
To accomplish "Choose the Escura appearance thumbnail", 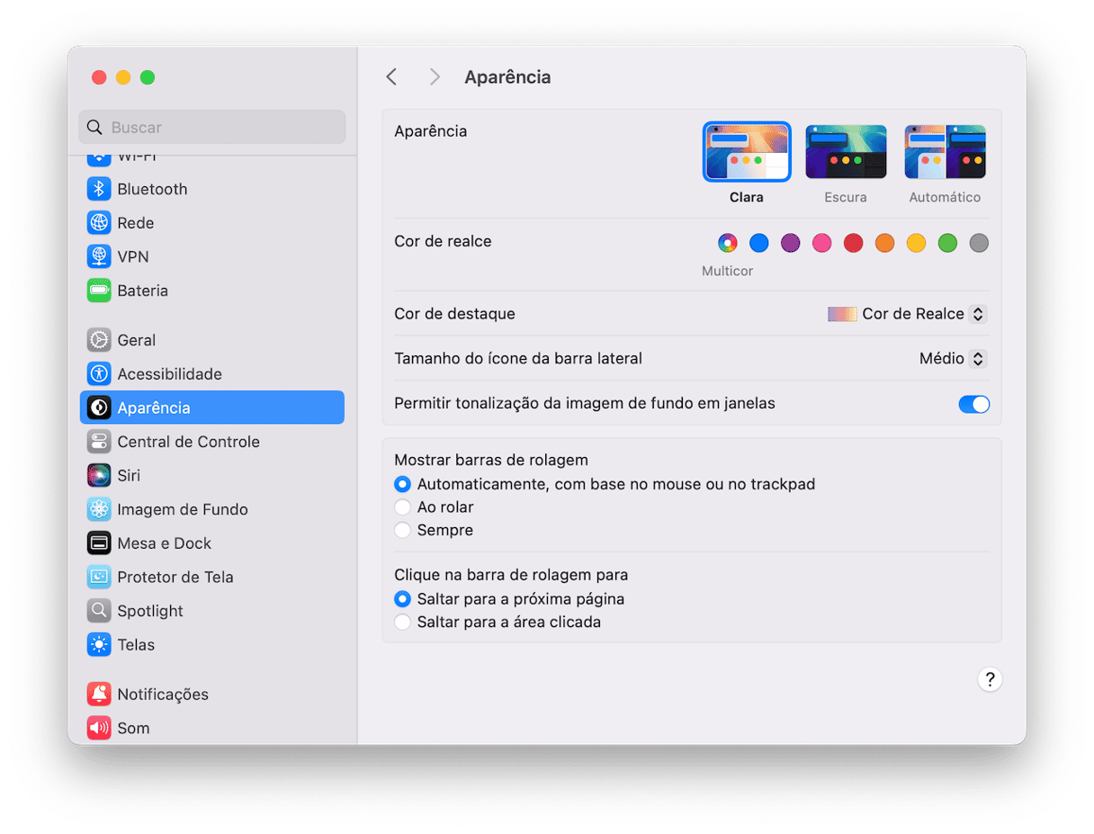I will [x=846, y=153].
